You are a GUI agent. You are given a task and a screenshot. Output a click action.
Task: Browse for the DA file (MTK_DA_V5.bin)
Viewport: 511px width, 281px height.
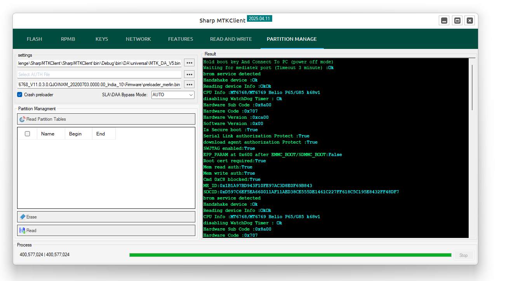point(189,63)
